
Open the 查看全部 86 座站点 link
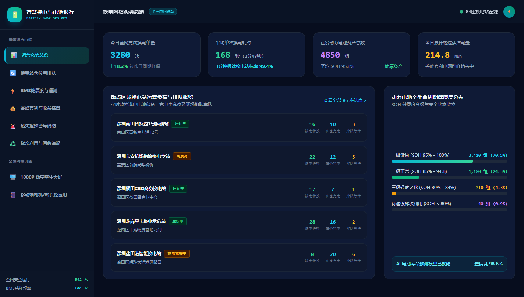345,101
